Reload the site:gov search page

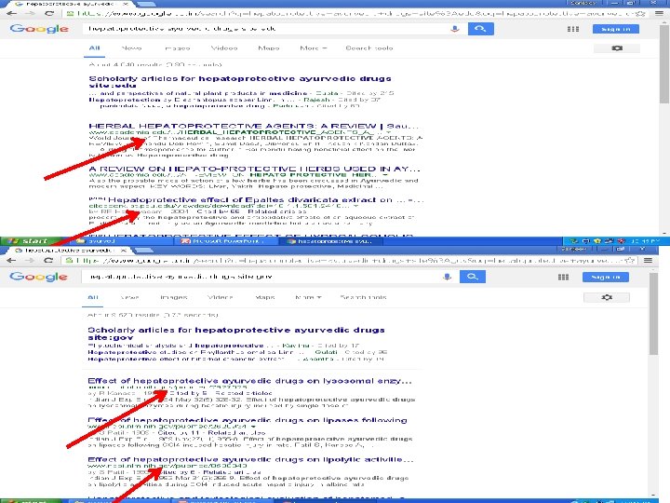click(x=48, y=260)
